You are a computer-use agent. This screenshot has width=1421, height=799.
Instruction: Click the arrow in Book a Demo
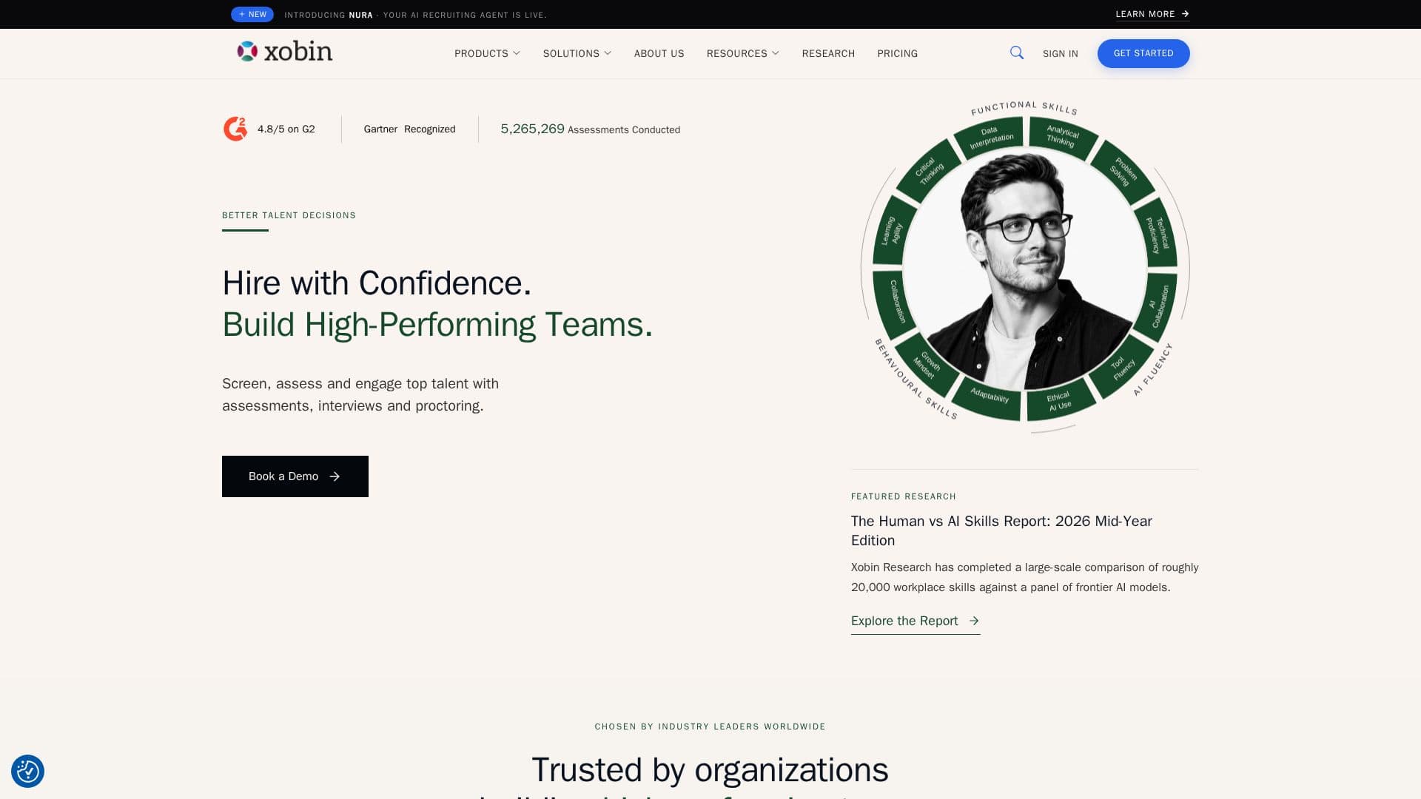tap(335, 476)
